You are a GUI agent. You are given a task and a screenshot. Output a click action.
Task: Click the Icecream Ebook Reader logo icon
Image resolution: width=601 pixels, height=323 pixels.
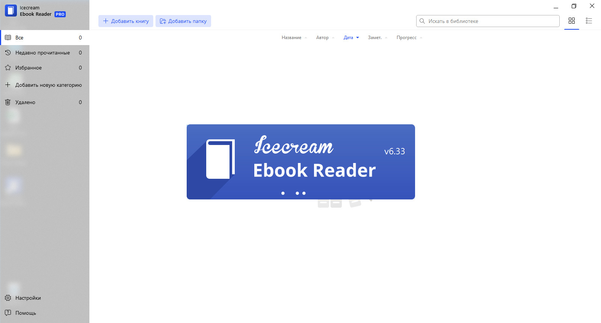tap(11, 11)
